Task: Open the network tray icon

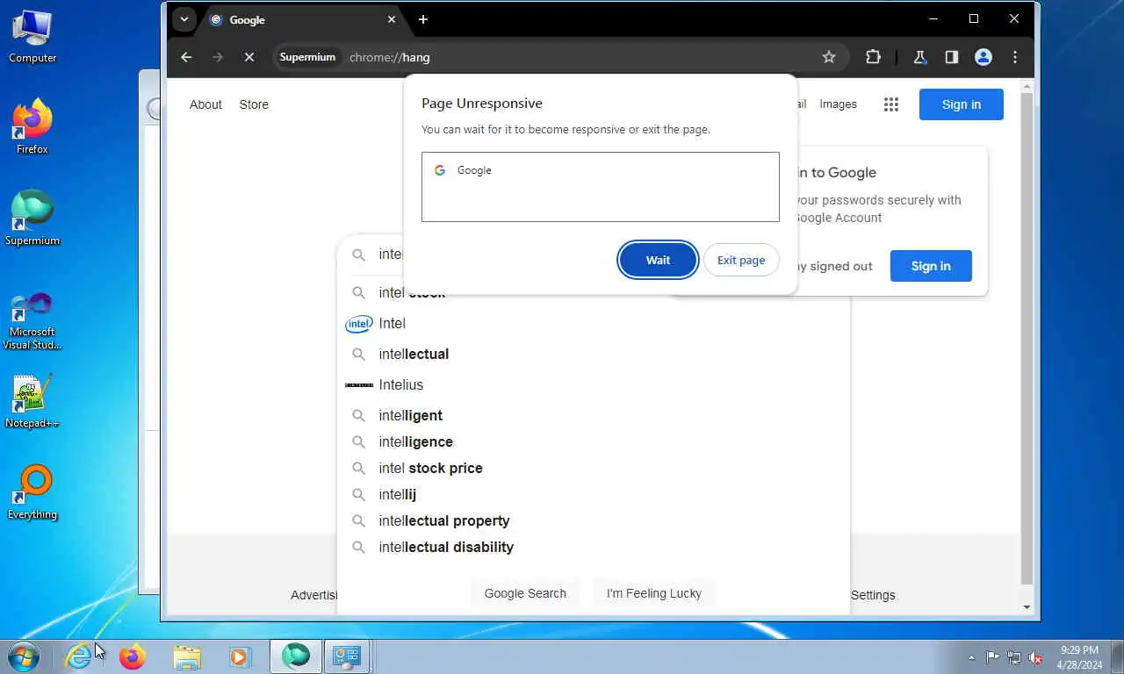Action: 1014,657
